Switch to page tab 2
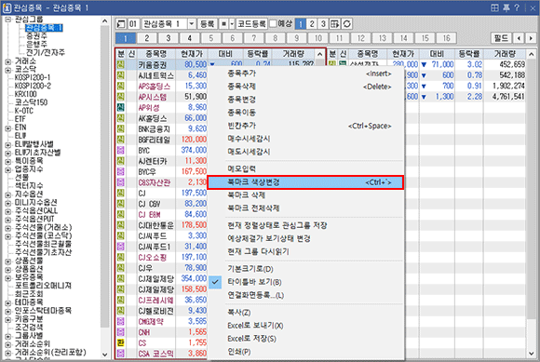Screen dimensions: 540x362 tap(147, 38)
